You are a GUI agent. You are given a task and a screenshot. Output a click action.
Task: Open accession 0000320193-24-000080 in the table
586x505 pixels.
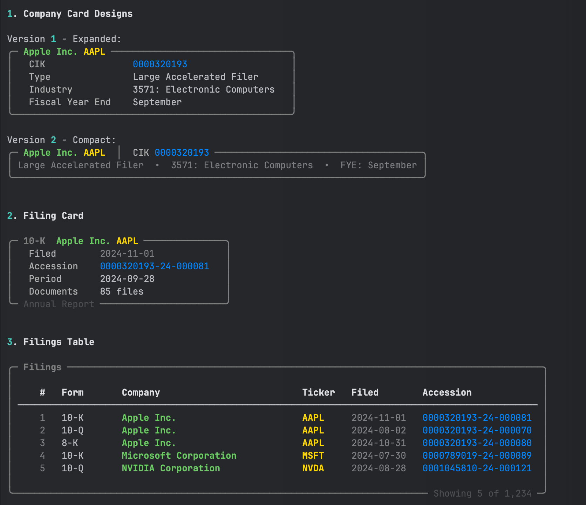[x=477, y=443]
